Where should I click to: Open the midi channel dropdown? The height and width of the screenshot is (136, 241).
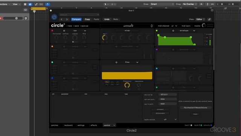[x=174, y=26]
